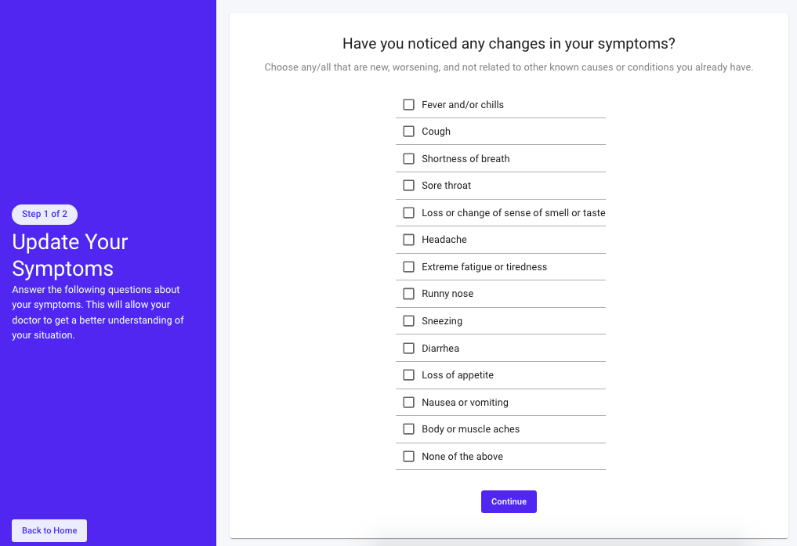
Task: Enable the Sore throat option
Action: (408, 186)
